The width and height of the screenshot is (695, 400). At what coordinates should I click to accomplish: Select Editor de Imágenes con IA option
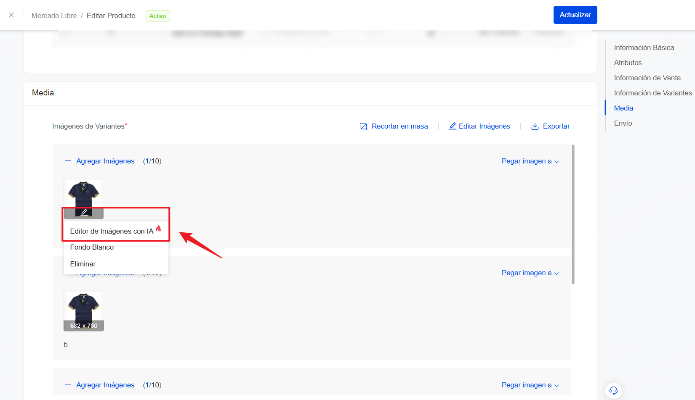point(112,232)
